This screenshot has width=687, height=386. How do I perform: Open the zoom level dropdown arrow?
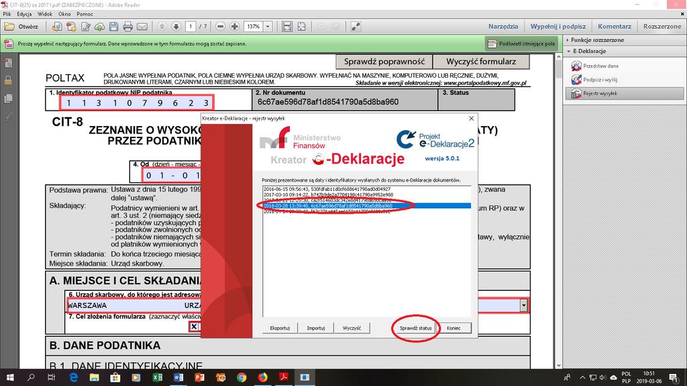268,27
